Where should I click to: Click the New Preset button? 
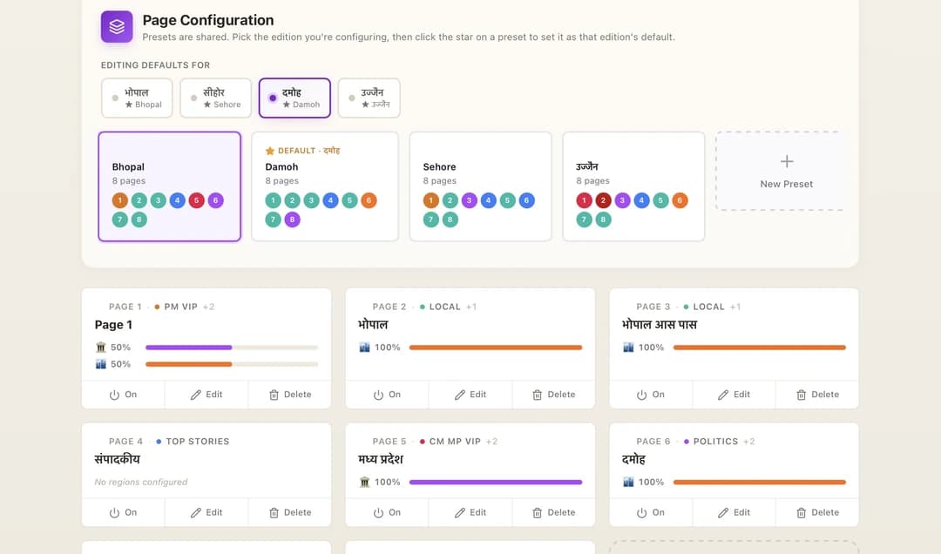point(786,171)
